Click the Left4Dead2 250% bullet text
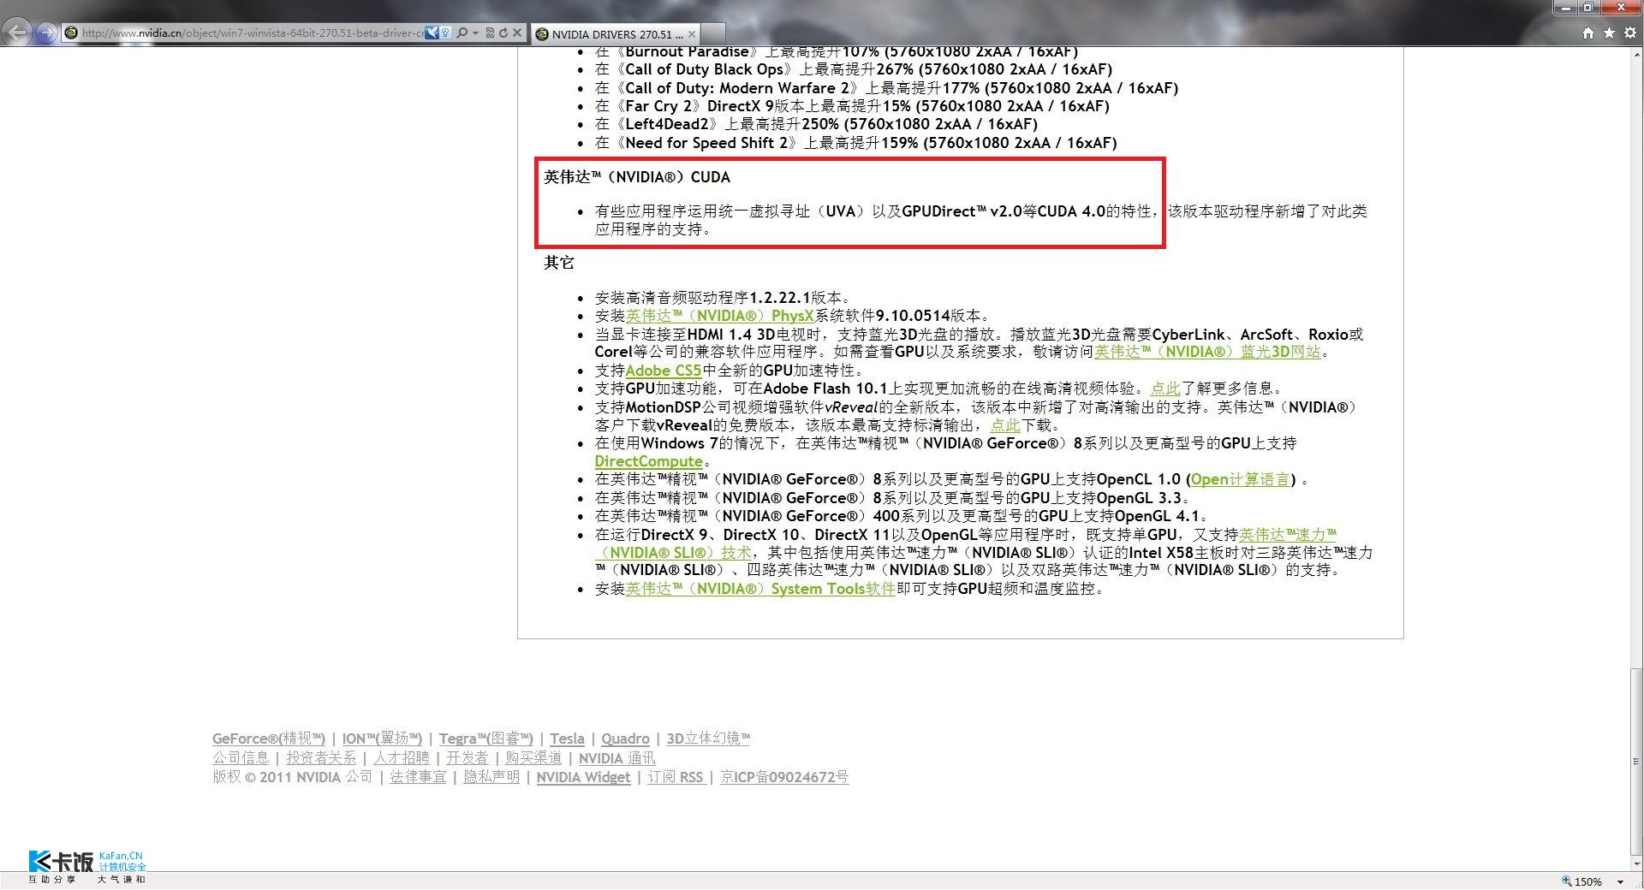The image size is (1644, 890). point(816,124)
